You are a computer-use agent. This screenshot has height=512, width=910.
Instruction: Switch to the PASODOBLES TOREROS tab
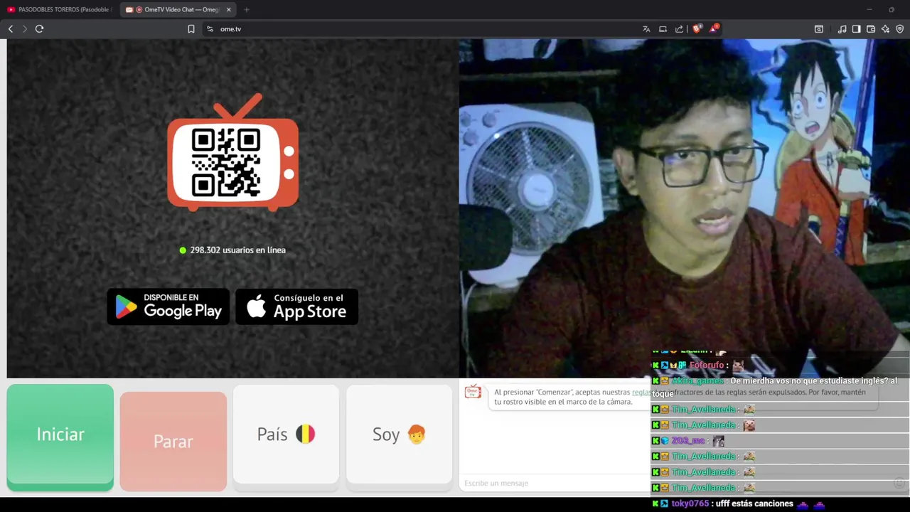(x=59, y=10)
